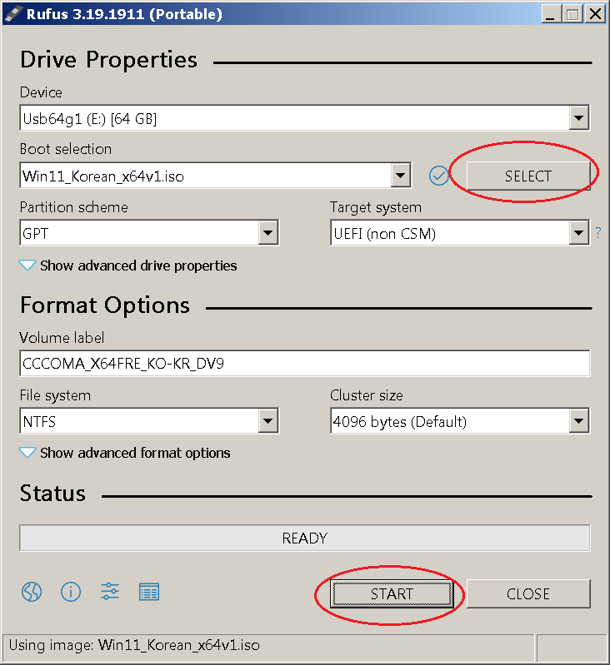Image resolution: width=610 pixels, height=665 pixels.
Task: Click the checksum checkmark icon
Action: click(x=438, y=176)
